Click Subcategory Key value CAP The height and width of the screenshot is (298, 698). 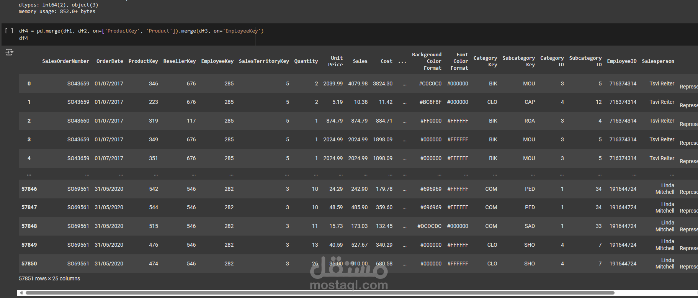[530, 102]
